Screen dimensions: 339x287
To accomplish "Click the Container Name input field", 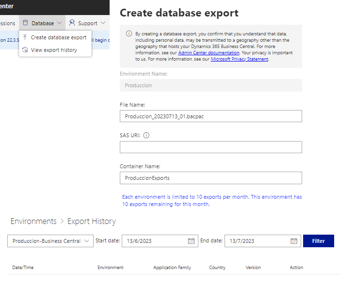I will 210,178.
